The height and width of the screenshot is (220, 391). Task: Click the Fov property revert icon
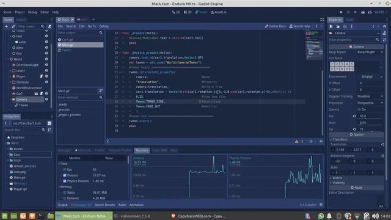click(x=354, y=116)
